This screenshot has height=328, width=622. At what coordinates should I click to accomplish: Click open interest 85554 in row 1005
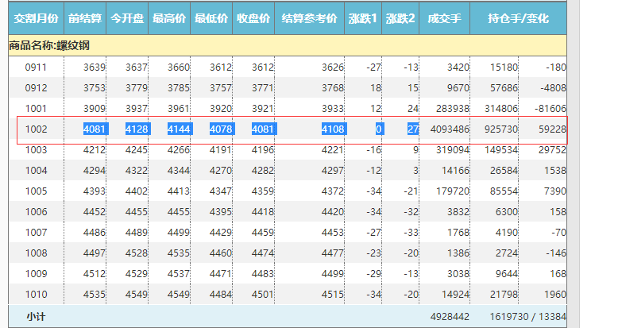click(x=504, y=191)
